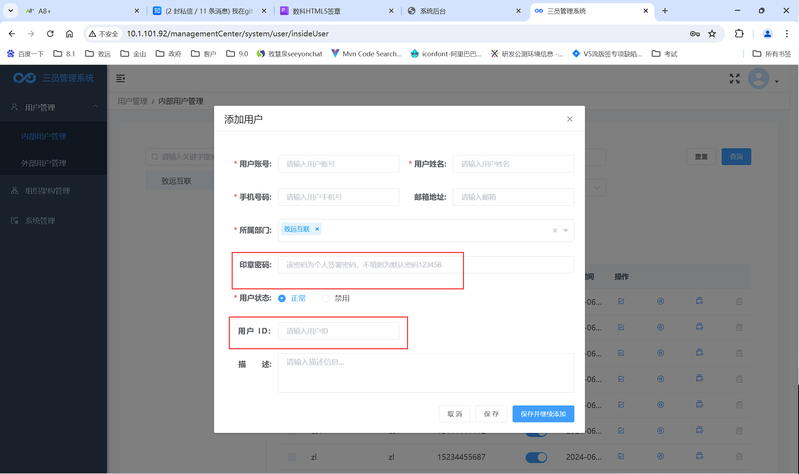Click the 用户账号 input field
Viewport: 799px width, 474px height.
coord(338,164)
